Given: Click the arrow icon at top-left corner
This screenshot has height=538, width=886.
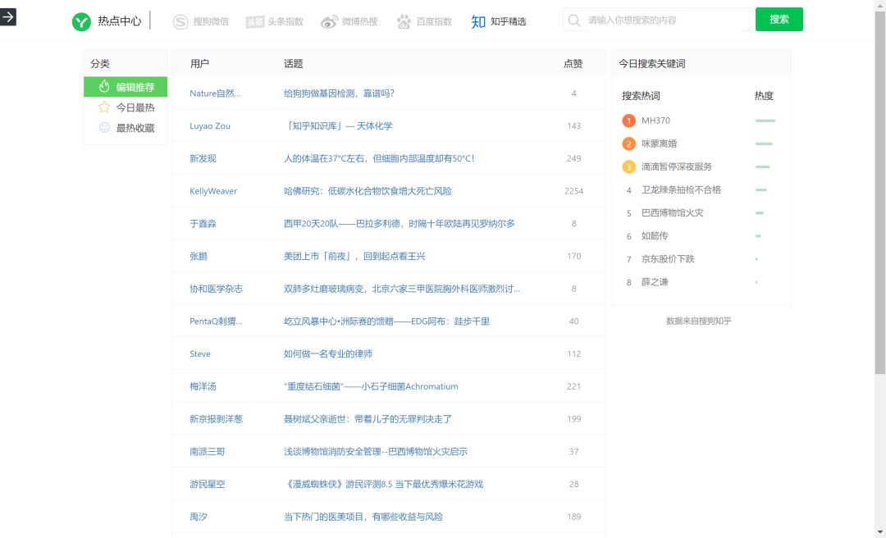Looking at the screenshot, I should pos(7,16).
